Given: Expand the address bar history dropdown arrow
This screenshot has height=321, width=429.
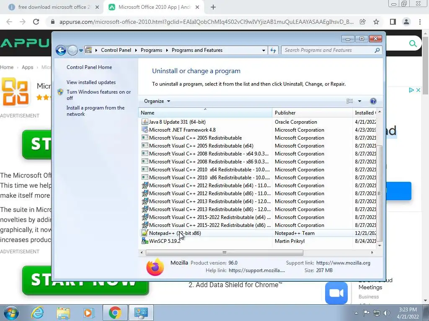Looking at the screenshot, I should coord(264,50).
